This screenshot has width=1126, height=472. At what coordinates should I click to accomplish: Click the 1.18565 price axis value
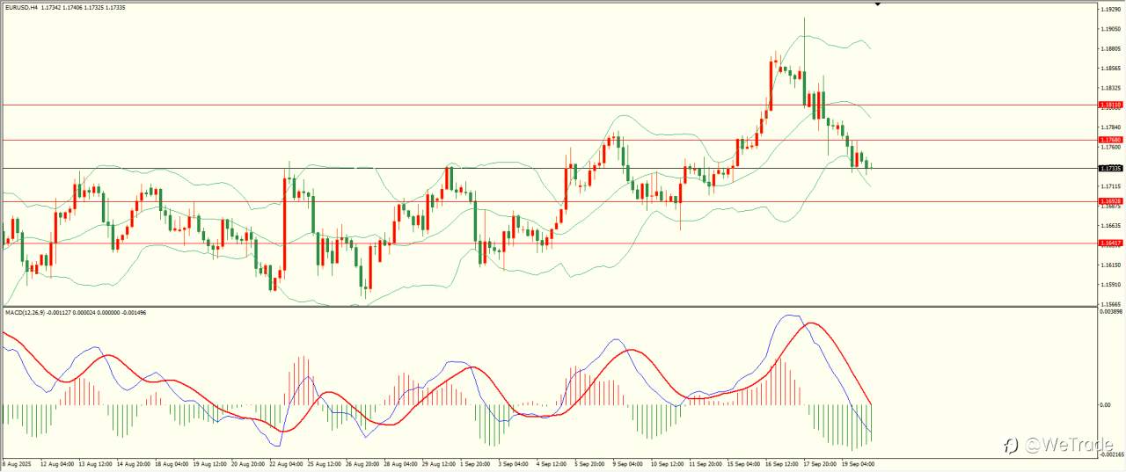tap(1111, 68)
